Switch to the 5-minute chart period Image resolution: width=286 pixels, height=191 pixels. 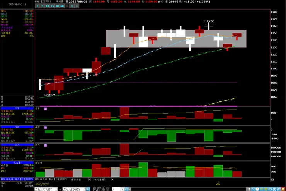42,6
